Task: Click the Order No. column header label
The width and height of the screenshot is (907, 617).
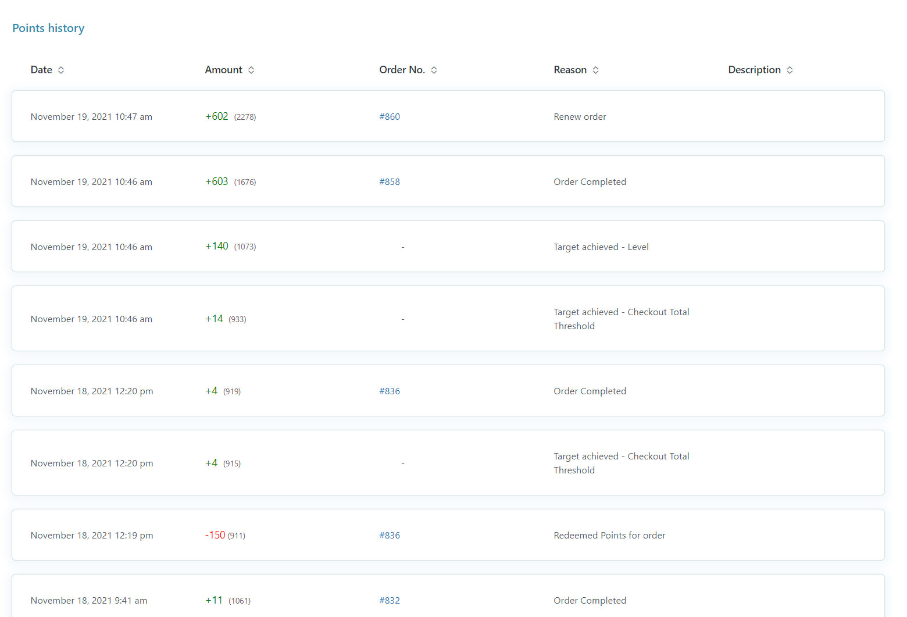Action: (402, 70)
